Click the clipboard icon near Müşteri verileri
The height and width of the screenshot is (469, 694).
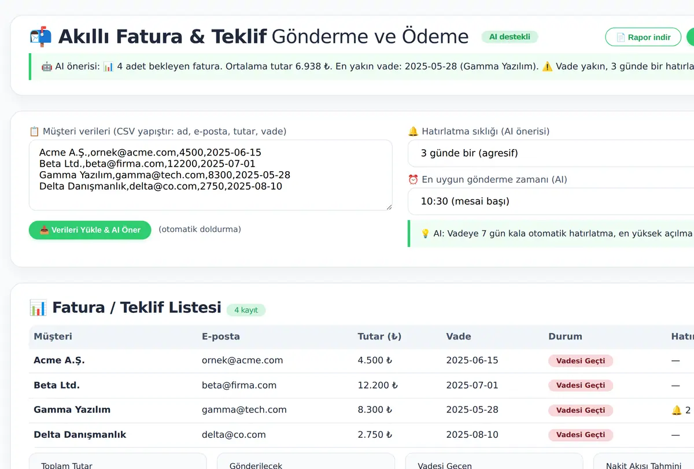pyautogui.click(x=34, y=131)
